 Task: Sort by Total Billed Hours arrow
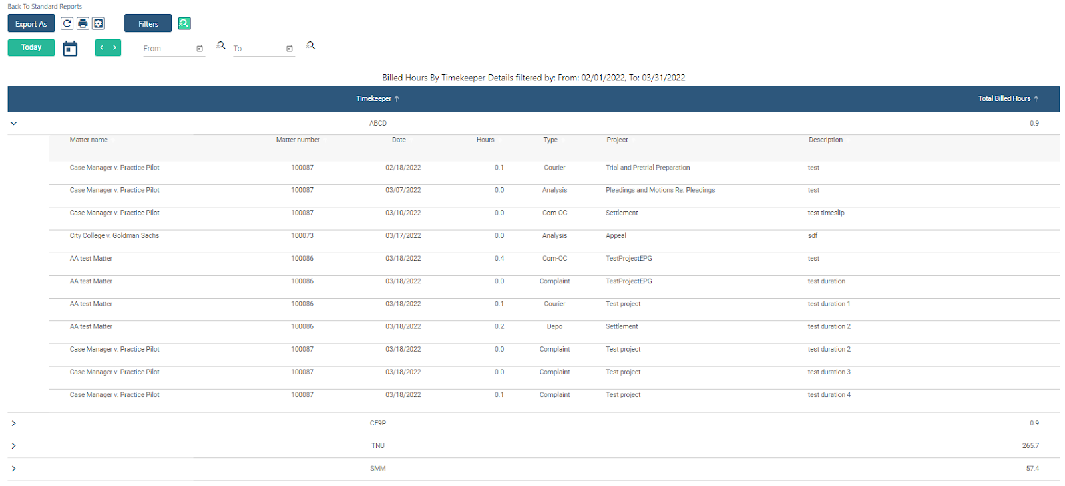coord(1036,98)
